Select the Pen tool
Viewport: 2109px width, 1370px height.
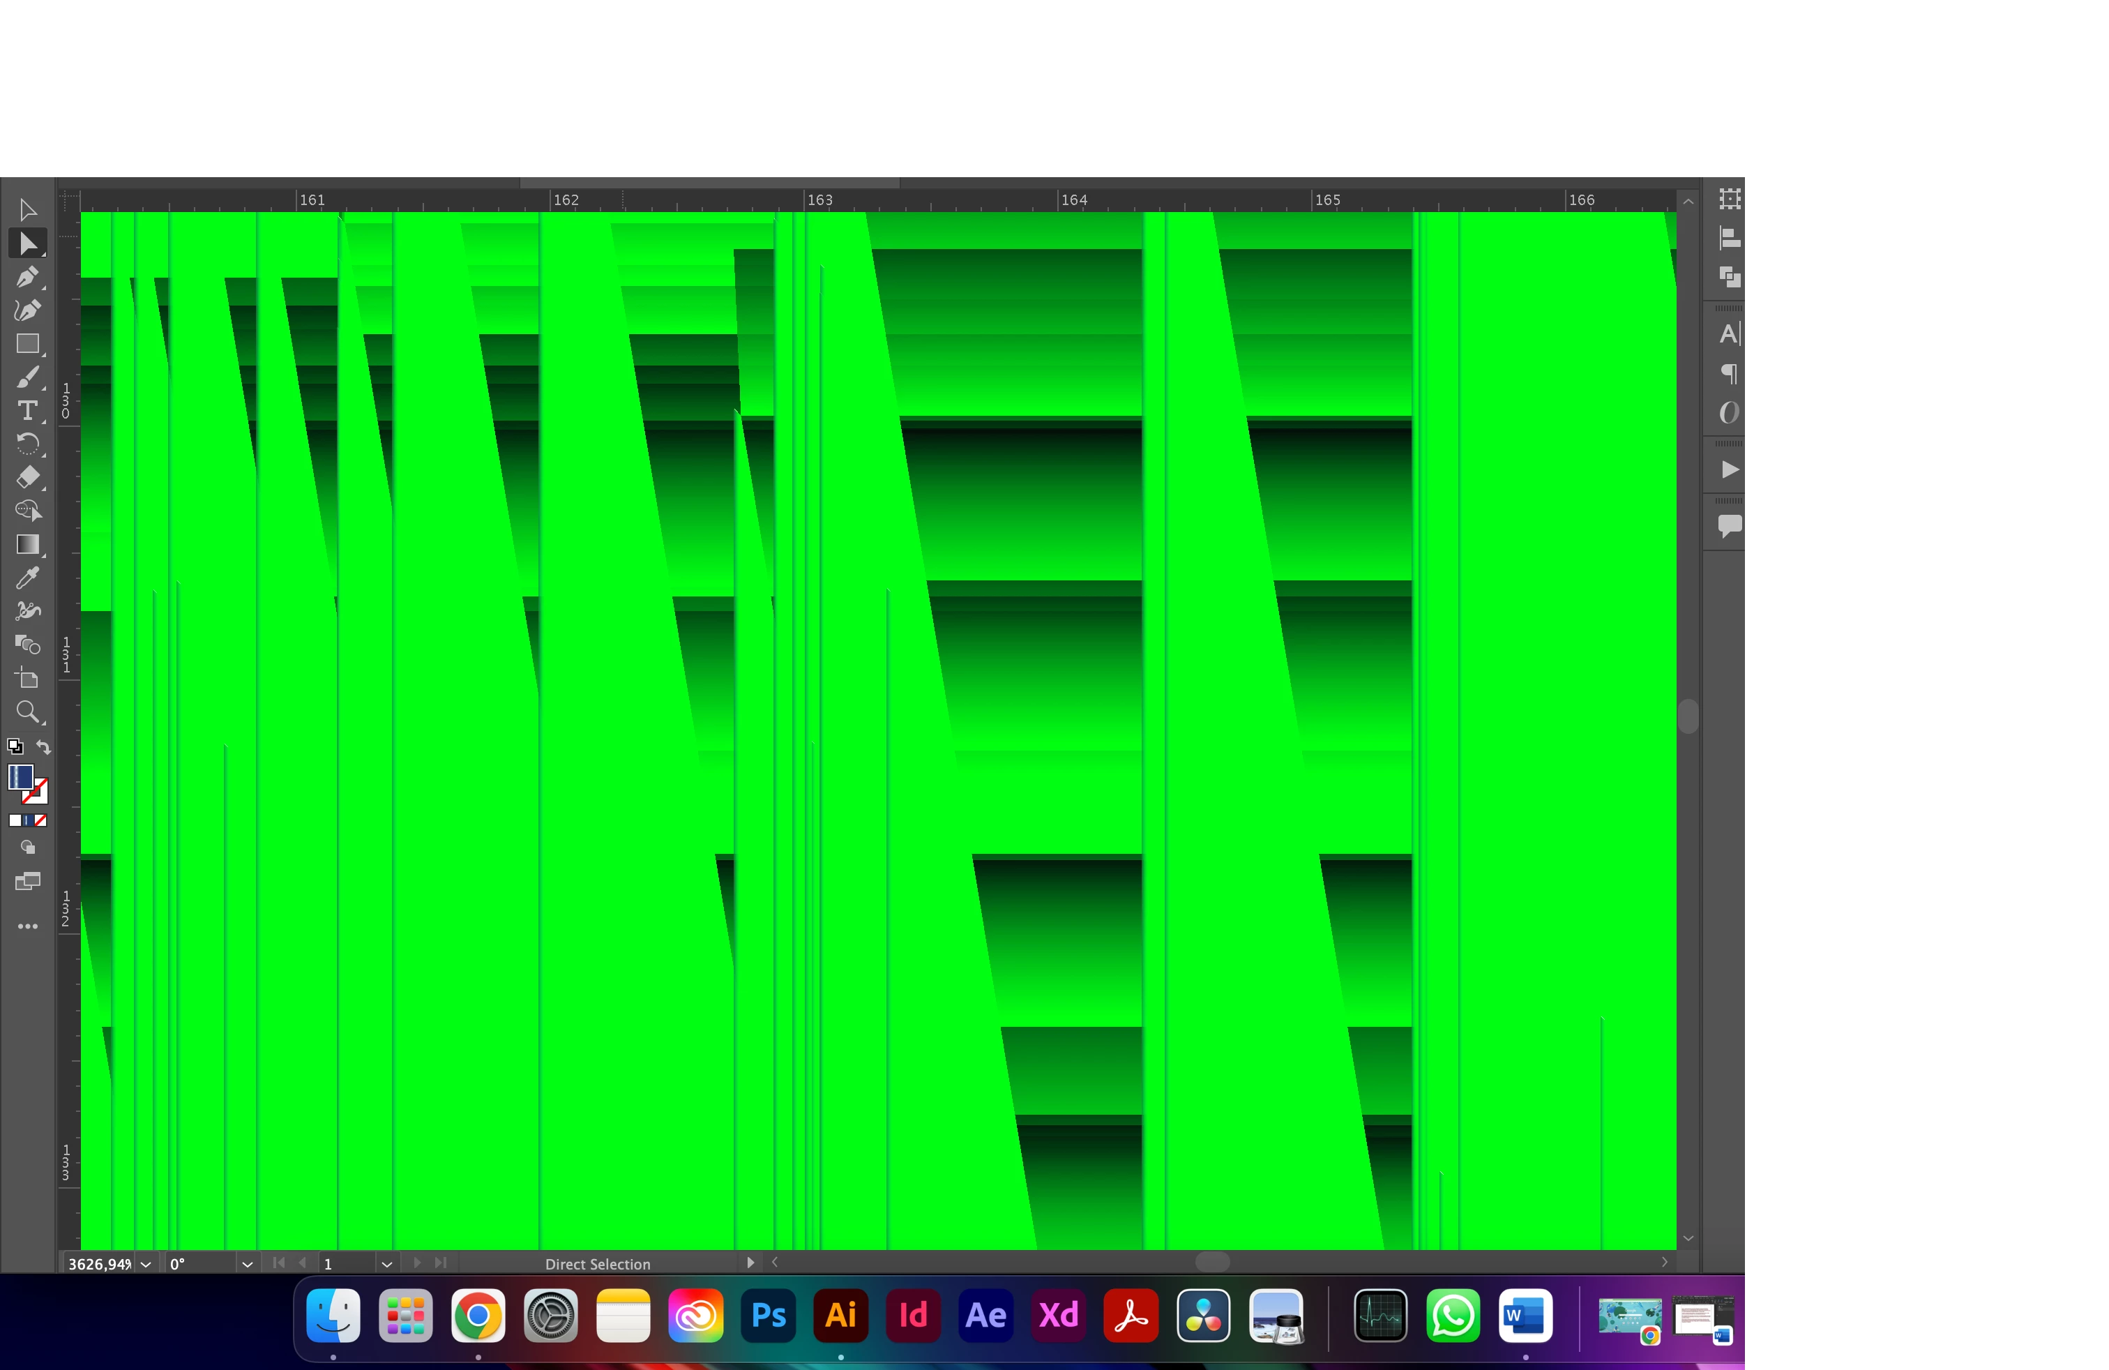coord(27,278)
